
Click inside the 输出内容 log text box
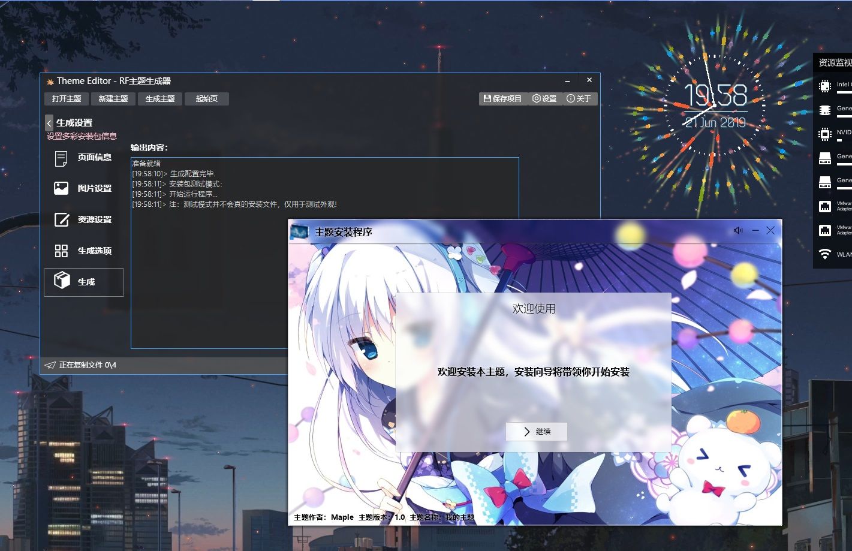point(325,252)
